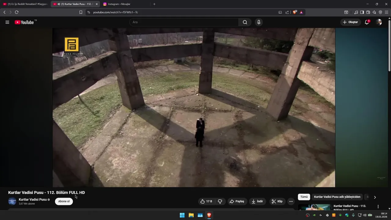
Task: Share this page from address bar
Action: pyautogui.click(x=287, y=12)
